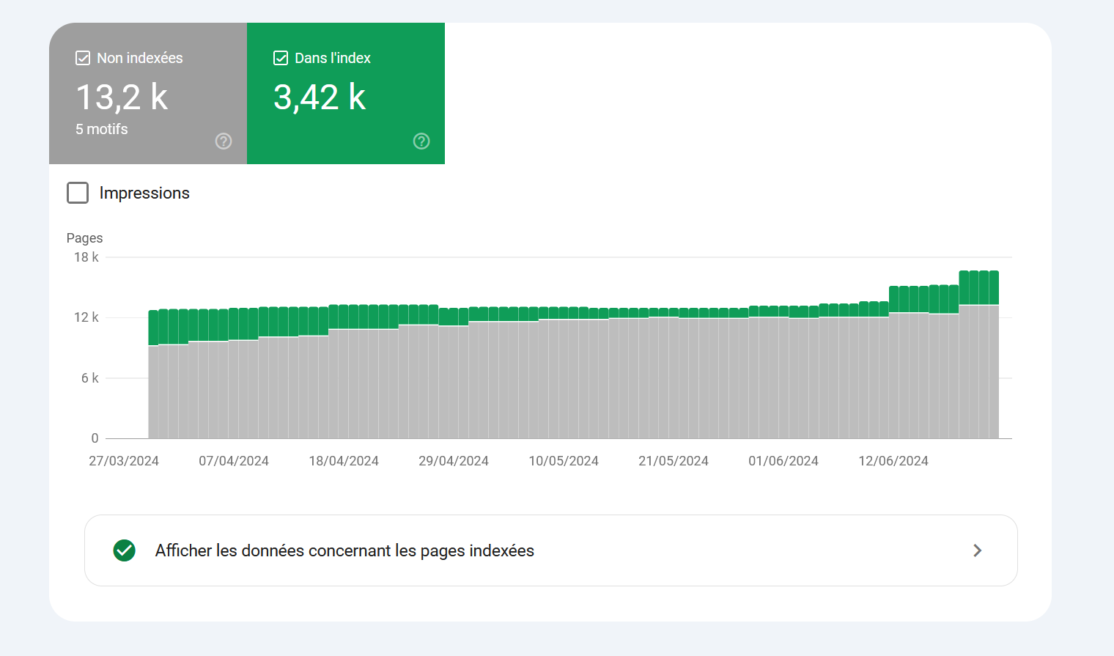Click green checkmark icon beside Afficher les données
The height and width of the screenshot is (656, 1114).
pos(125,550)
